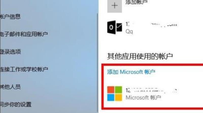
Task: Click the envelope part of Outlook icon
Action: [x=119, y=27]
